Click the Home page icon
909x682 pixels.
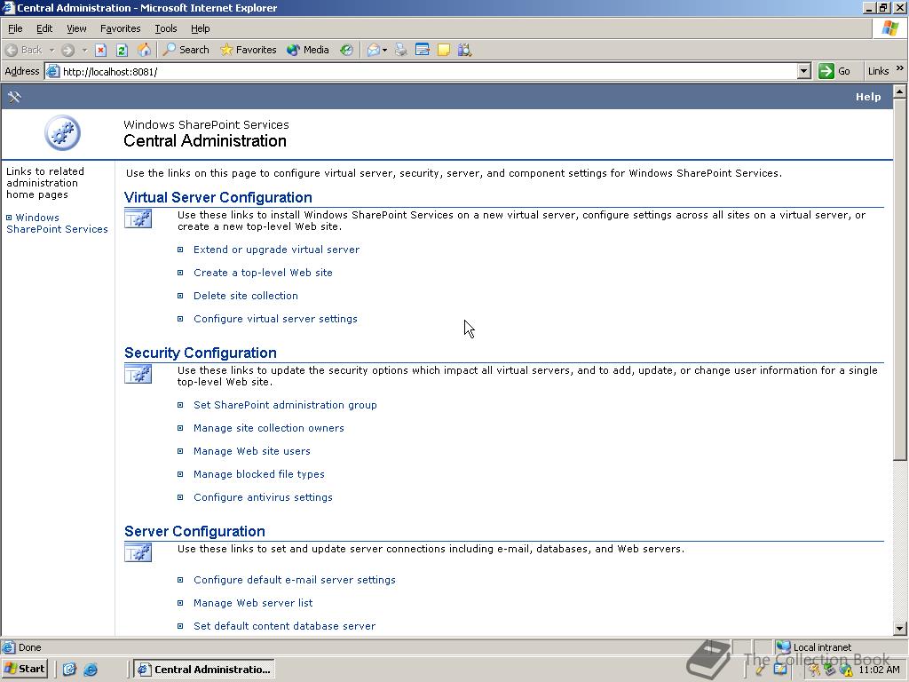pyautogui.click(x=144, y=50)
